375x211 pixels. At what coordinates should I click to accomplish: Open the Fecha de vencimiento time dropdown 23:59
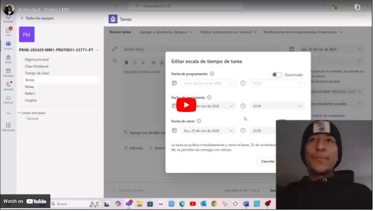(x=277, y=106)
